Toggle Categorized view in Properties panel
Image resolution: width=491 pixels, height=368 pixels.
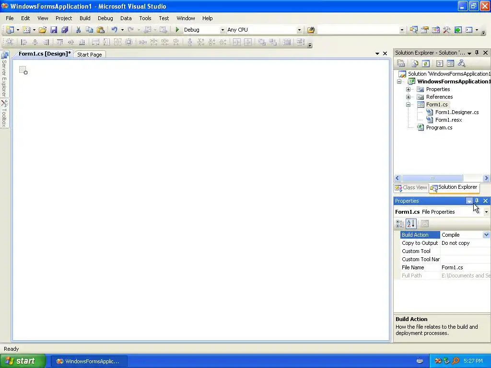pyautogui.click(x=400, y=223)
